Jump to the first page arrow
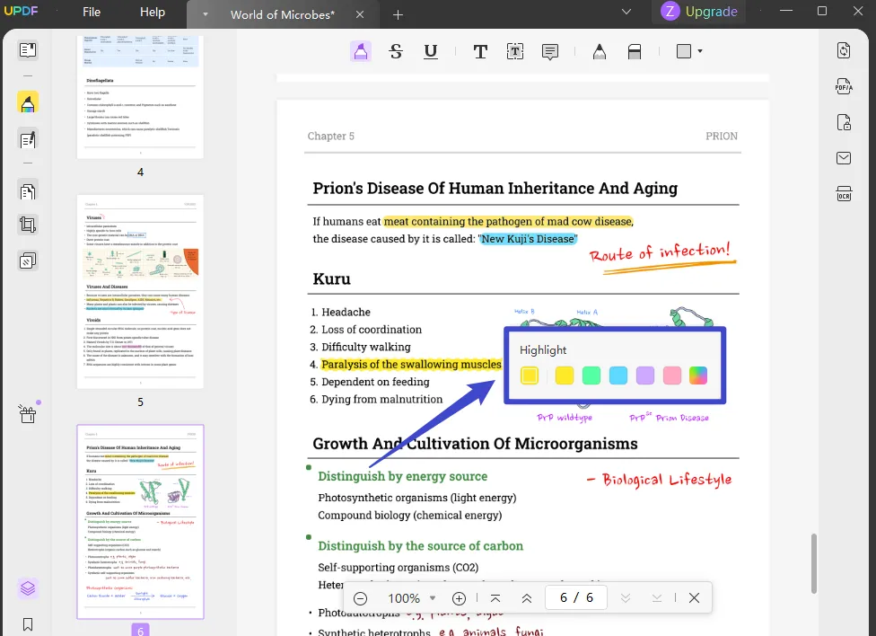The height and width of the screenshot is (636, 876). (495, 598)
